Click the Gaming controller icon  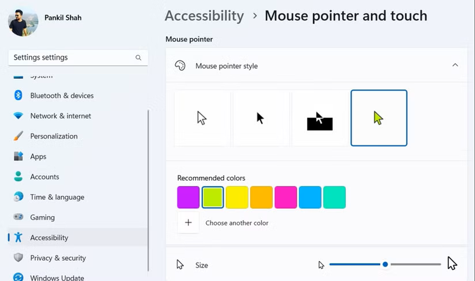pos(18,217)
